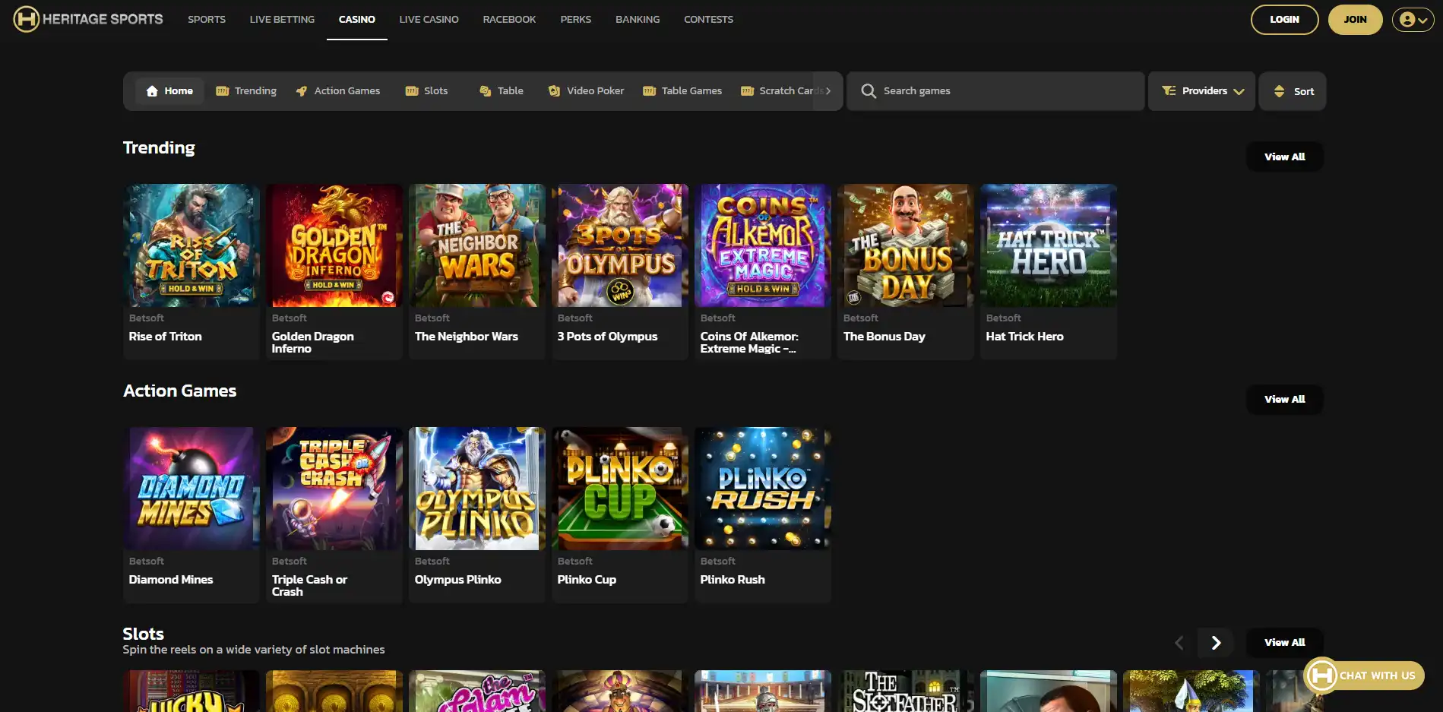
Task: Click The Bonus Day title text
Action: [x=884, y=337]
